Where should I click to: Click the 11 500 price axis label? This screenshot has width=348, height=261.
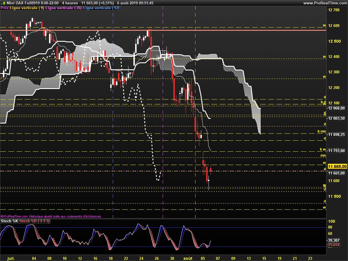333,196
